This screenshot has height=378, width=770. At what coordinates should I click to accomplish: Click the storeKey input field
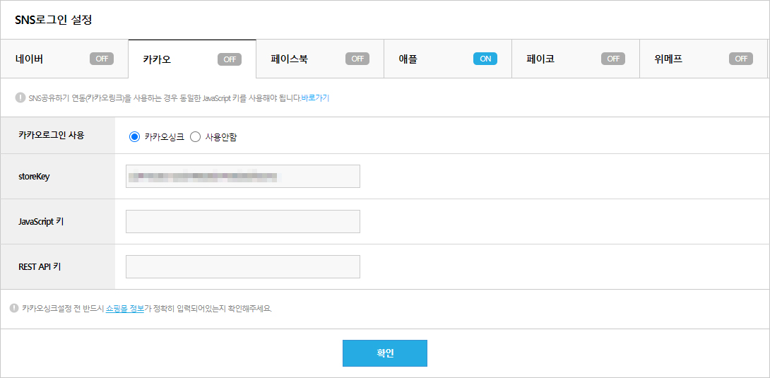242,177
